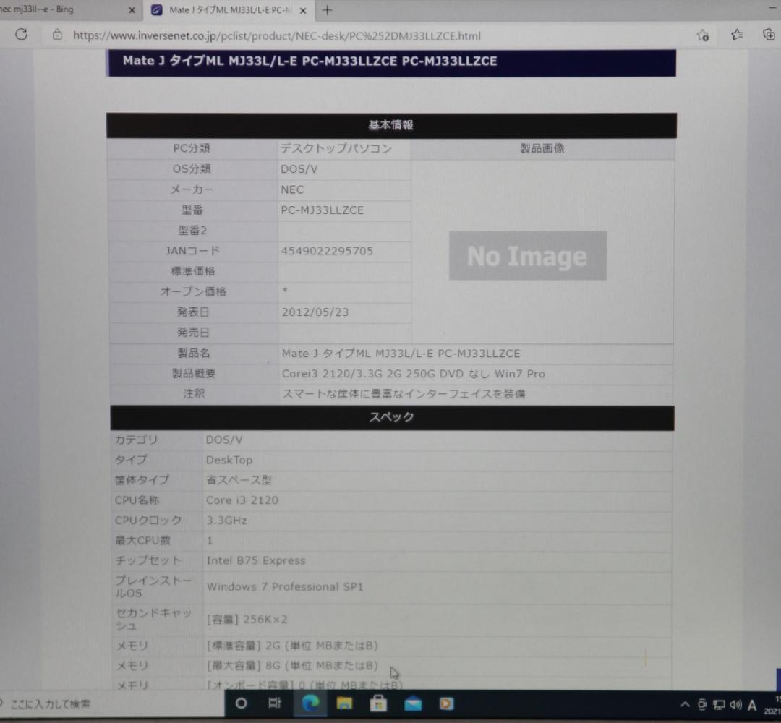This screenshot has width=781, height=723.
Task: Click the speaker volume icon in system tray
Action: pyautogui.click(x=737, y=704)
